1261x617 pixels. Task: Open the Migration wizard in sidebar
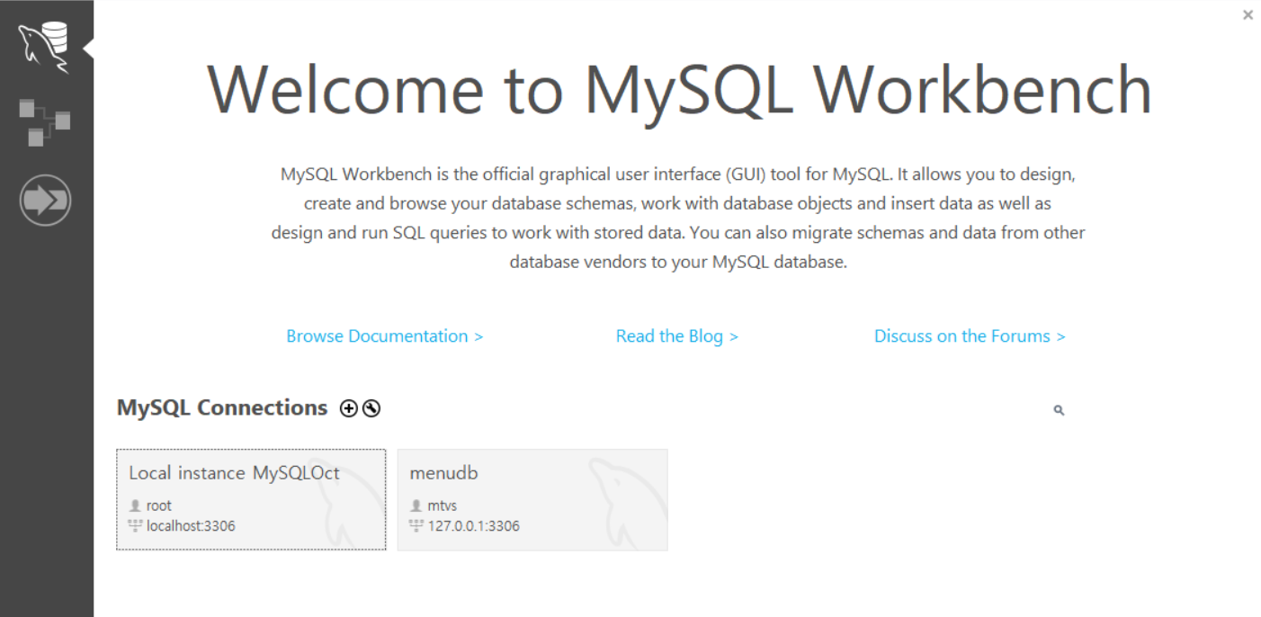[x=45, y=200]
